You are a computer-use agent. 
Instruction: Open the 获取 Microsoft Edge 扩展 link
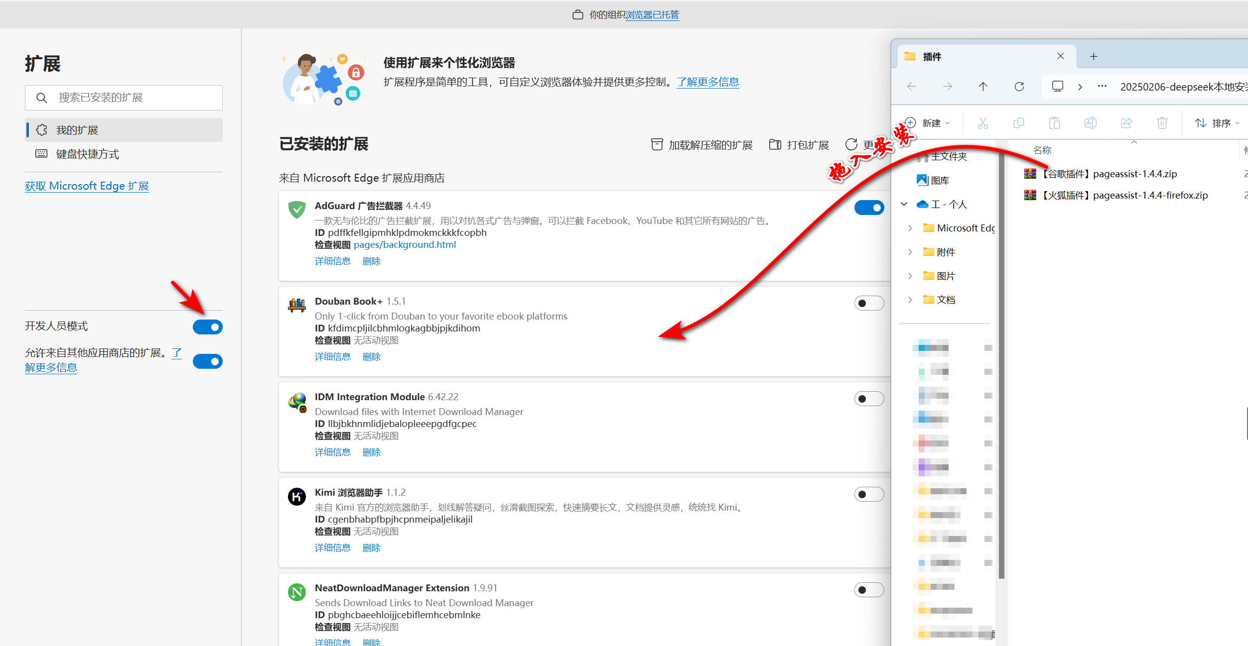[87, 186]
